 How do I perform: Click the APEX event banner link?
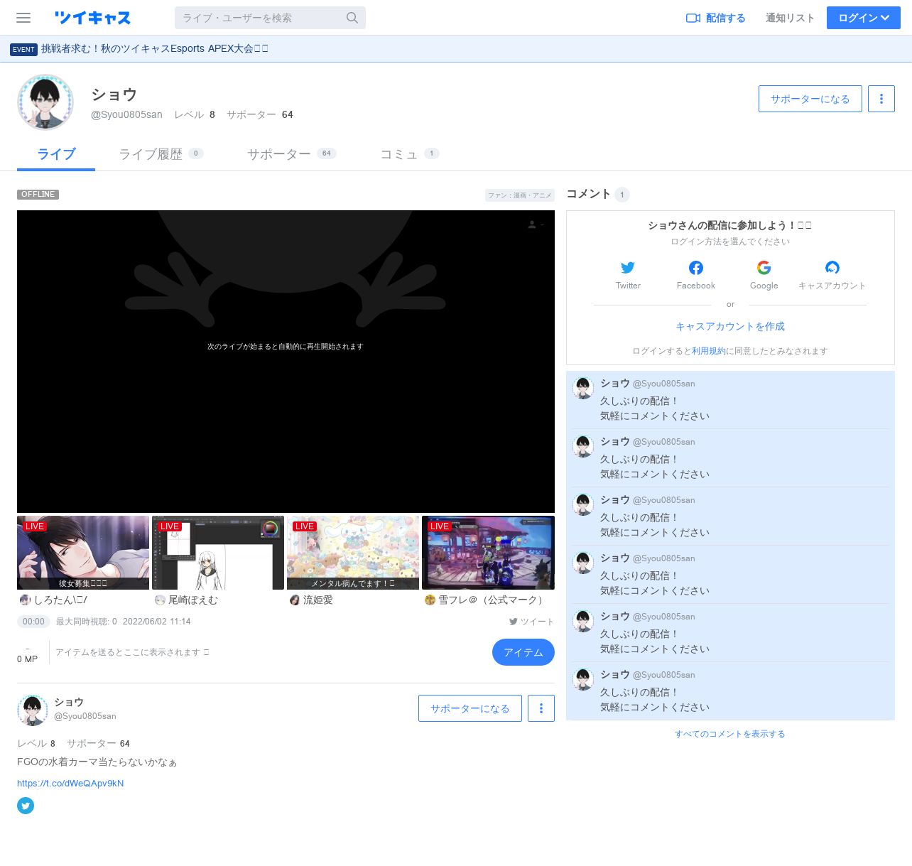click(x=154, y=48)
